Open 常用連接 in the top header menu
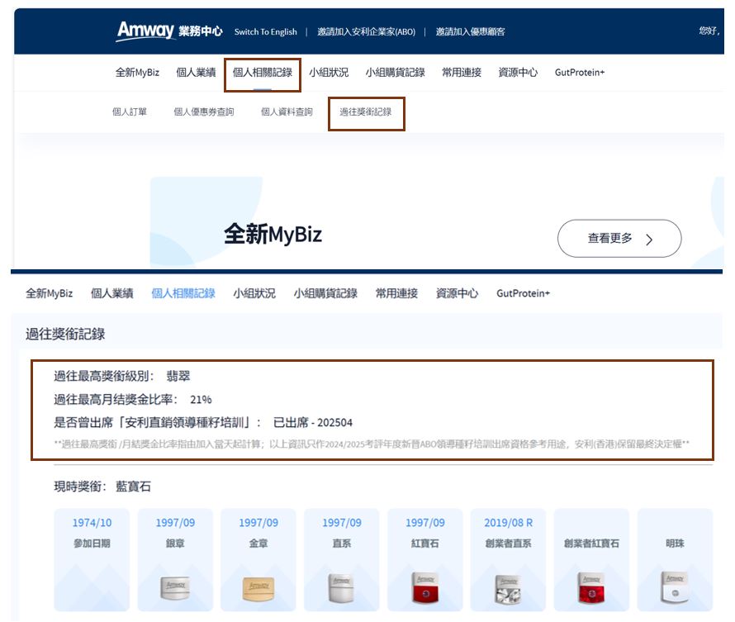Image resolution: width=735 pixels, height=622 pixels. (x=462, y=73)
